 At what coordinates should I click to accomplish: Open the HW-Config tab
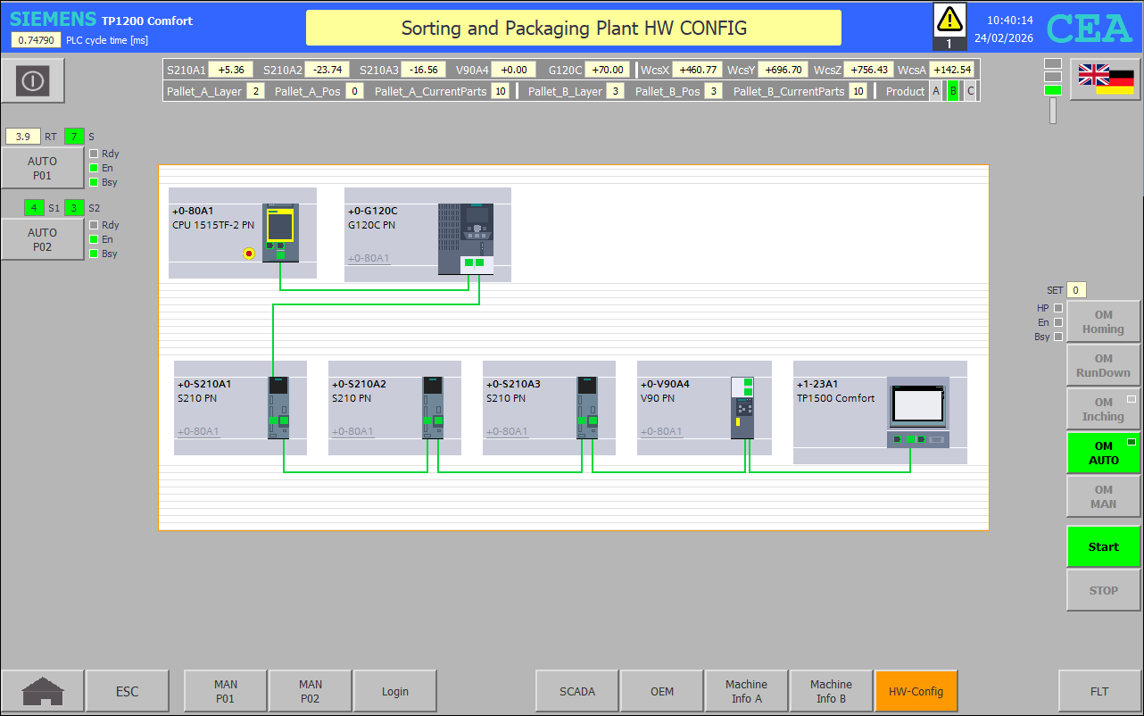coord(916,691)
